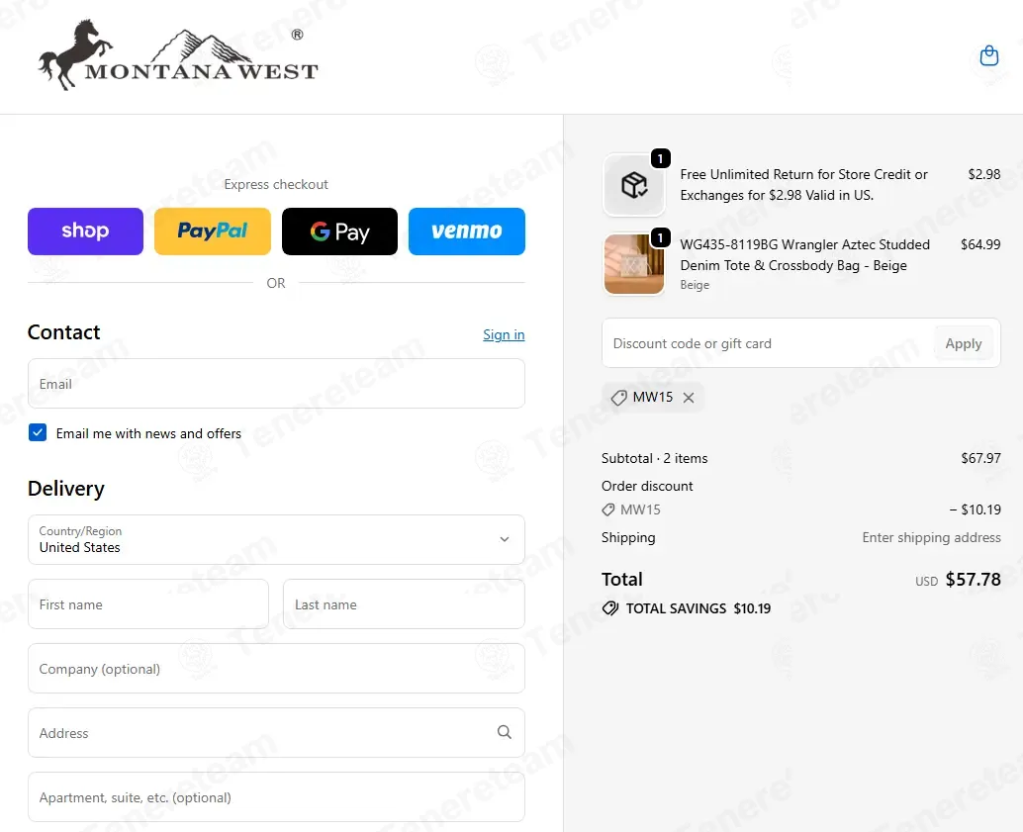Screen dimensions: 1023x832
Task: Uncheck Email me with news and offers
Action: point(38,432)
